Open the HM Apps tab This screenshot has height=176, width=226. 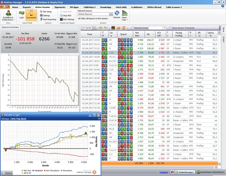[x=74, y=7]
